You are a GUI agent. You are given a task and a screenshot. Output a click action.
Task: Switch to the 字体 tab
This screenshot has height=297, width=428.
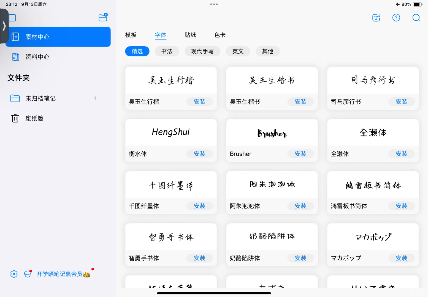click(x=161, y=35)
